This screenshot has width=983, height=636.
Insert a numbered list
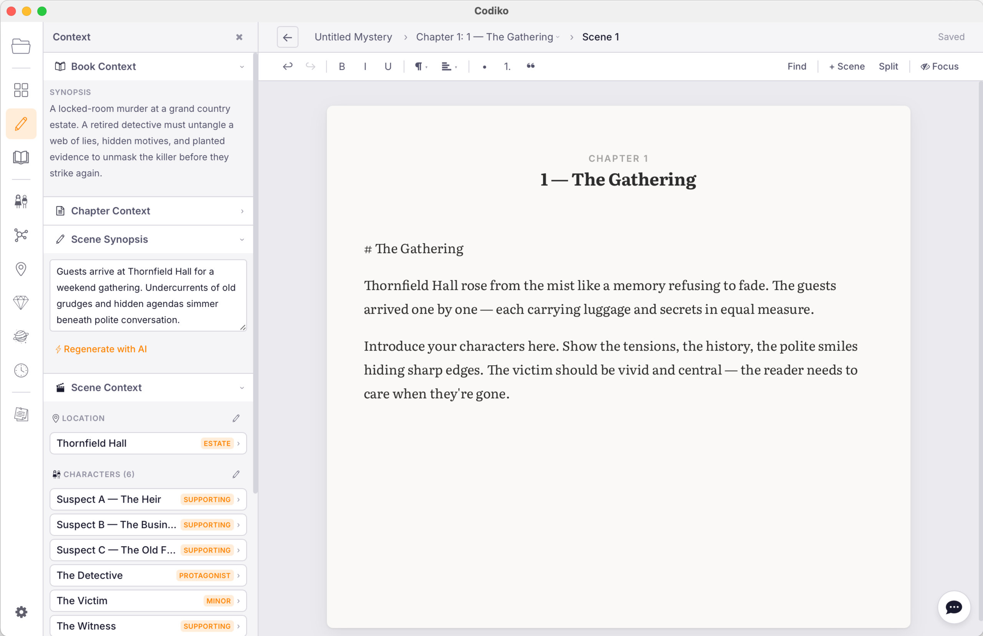tap(507, 66)
